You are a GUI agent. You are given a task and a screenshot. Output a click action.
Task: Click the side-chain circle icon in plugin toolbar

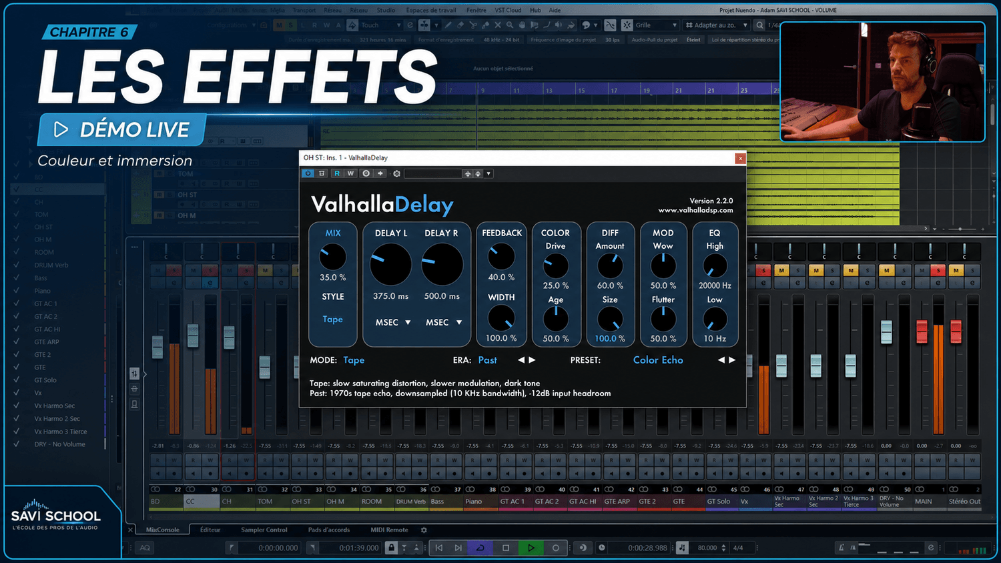pos(366,173)
